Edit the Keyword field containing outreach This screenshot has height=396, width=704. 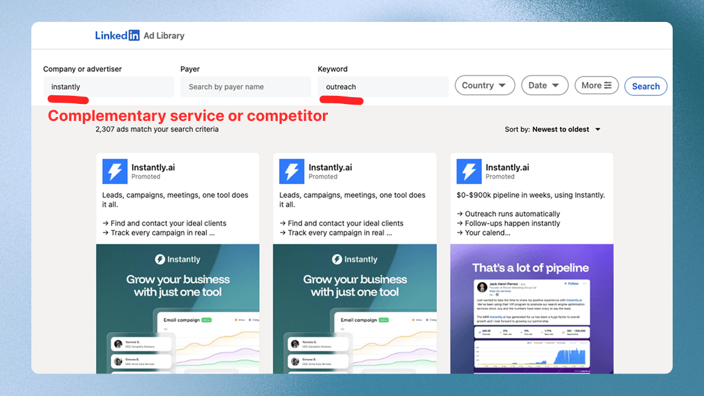(383, 86)
